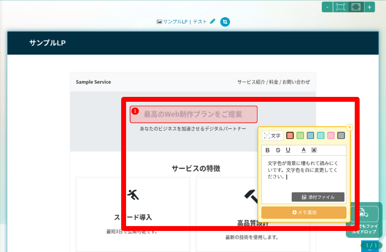Open the text color picker (A)
Image resolution: width=386 pixels, height=252 pixels.
304,150
